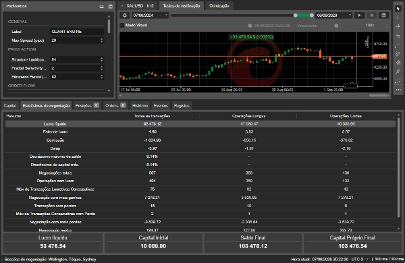
Task: Select the crosshair tool in chart toolbar
Action: click(x=398, y=18)
